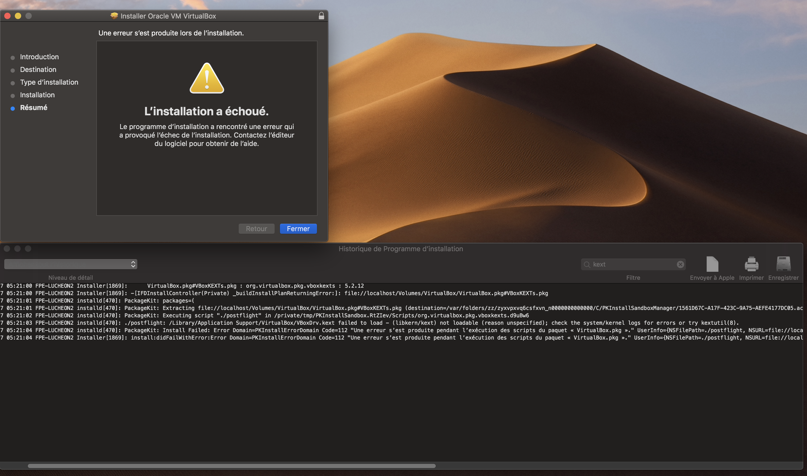This screenshot has height=476, width=807.
Task: Click the log line with 'VBoxDrv.kext failed to load'
Action: click(x=369, y=323)
